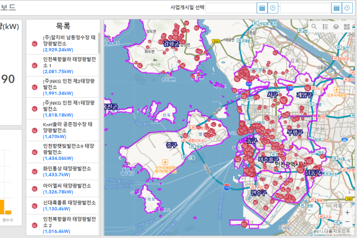Select 인천북항쏠라 태양광발전소 1 in list

coord(67,65)
